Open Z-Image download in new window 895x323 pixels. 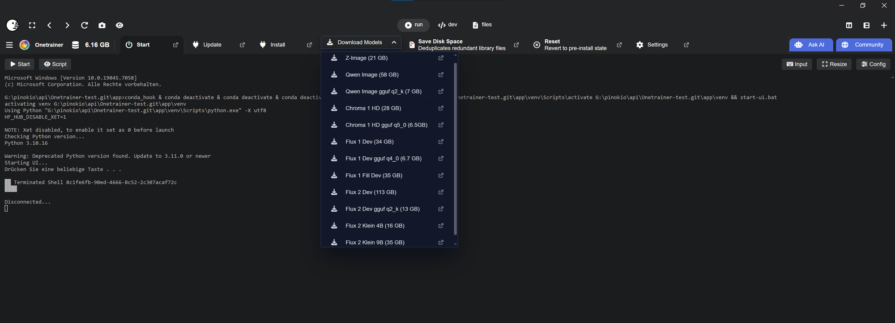441,58
